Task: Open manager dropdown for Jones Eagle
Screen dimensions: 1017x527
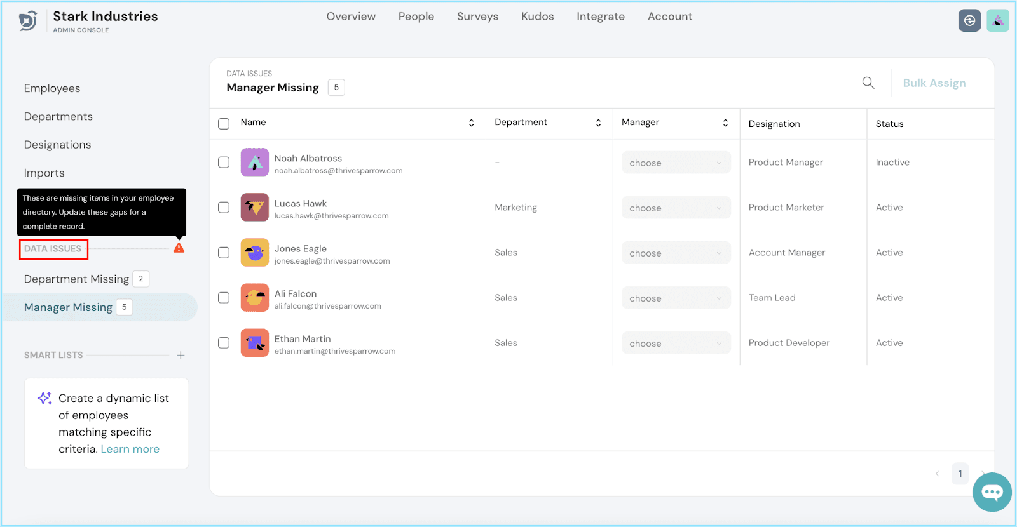Action: tap(676, 253)
